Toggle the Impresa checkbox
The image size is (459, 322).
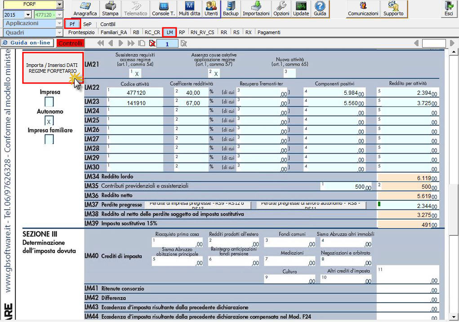tap(49, 101)
